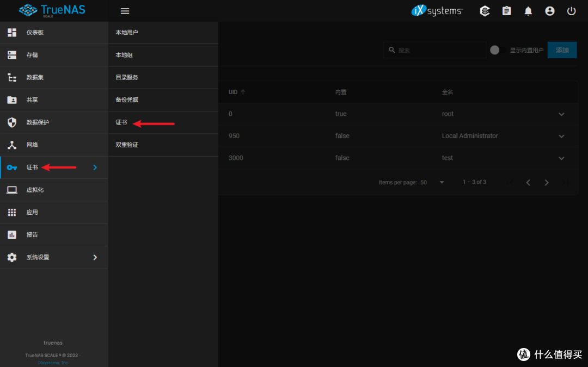The width and height of the screenshot is (588, 367).
Task: Click the 'truenas' hostname text
Action: pyautogui.click(x=53, y=343)
